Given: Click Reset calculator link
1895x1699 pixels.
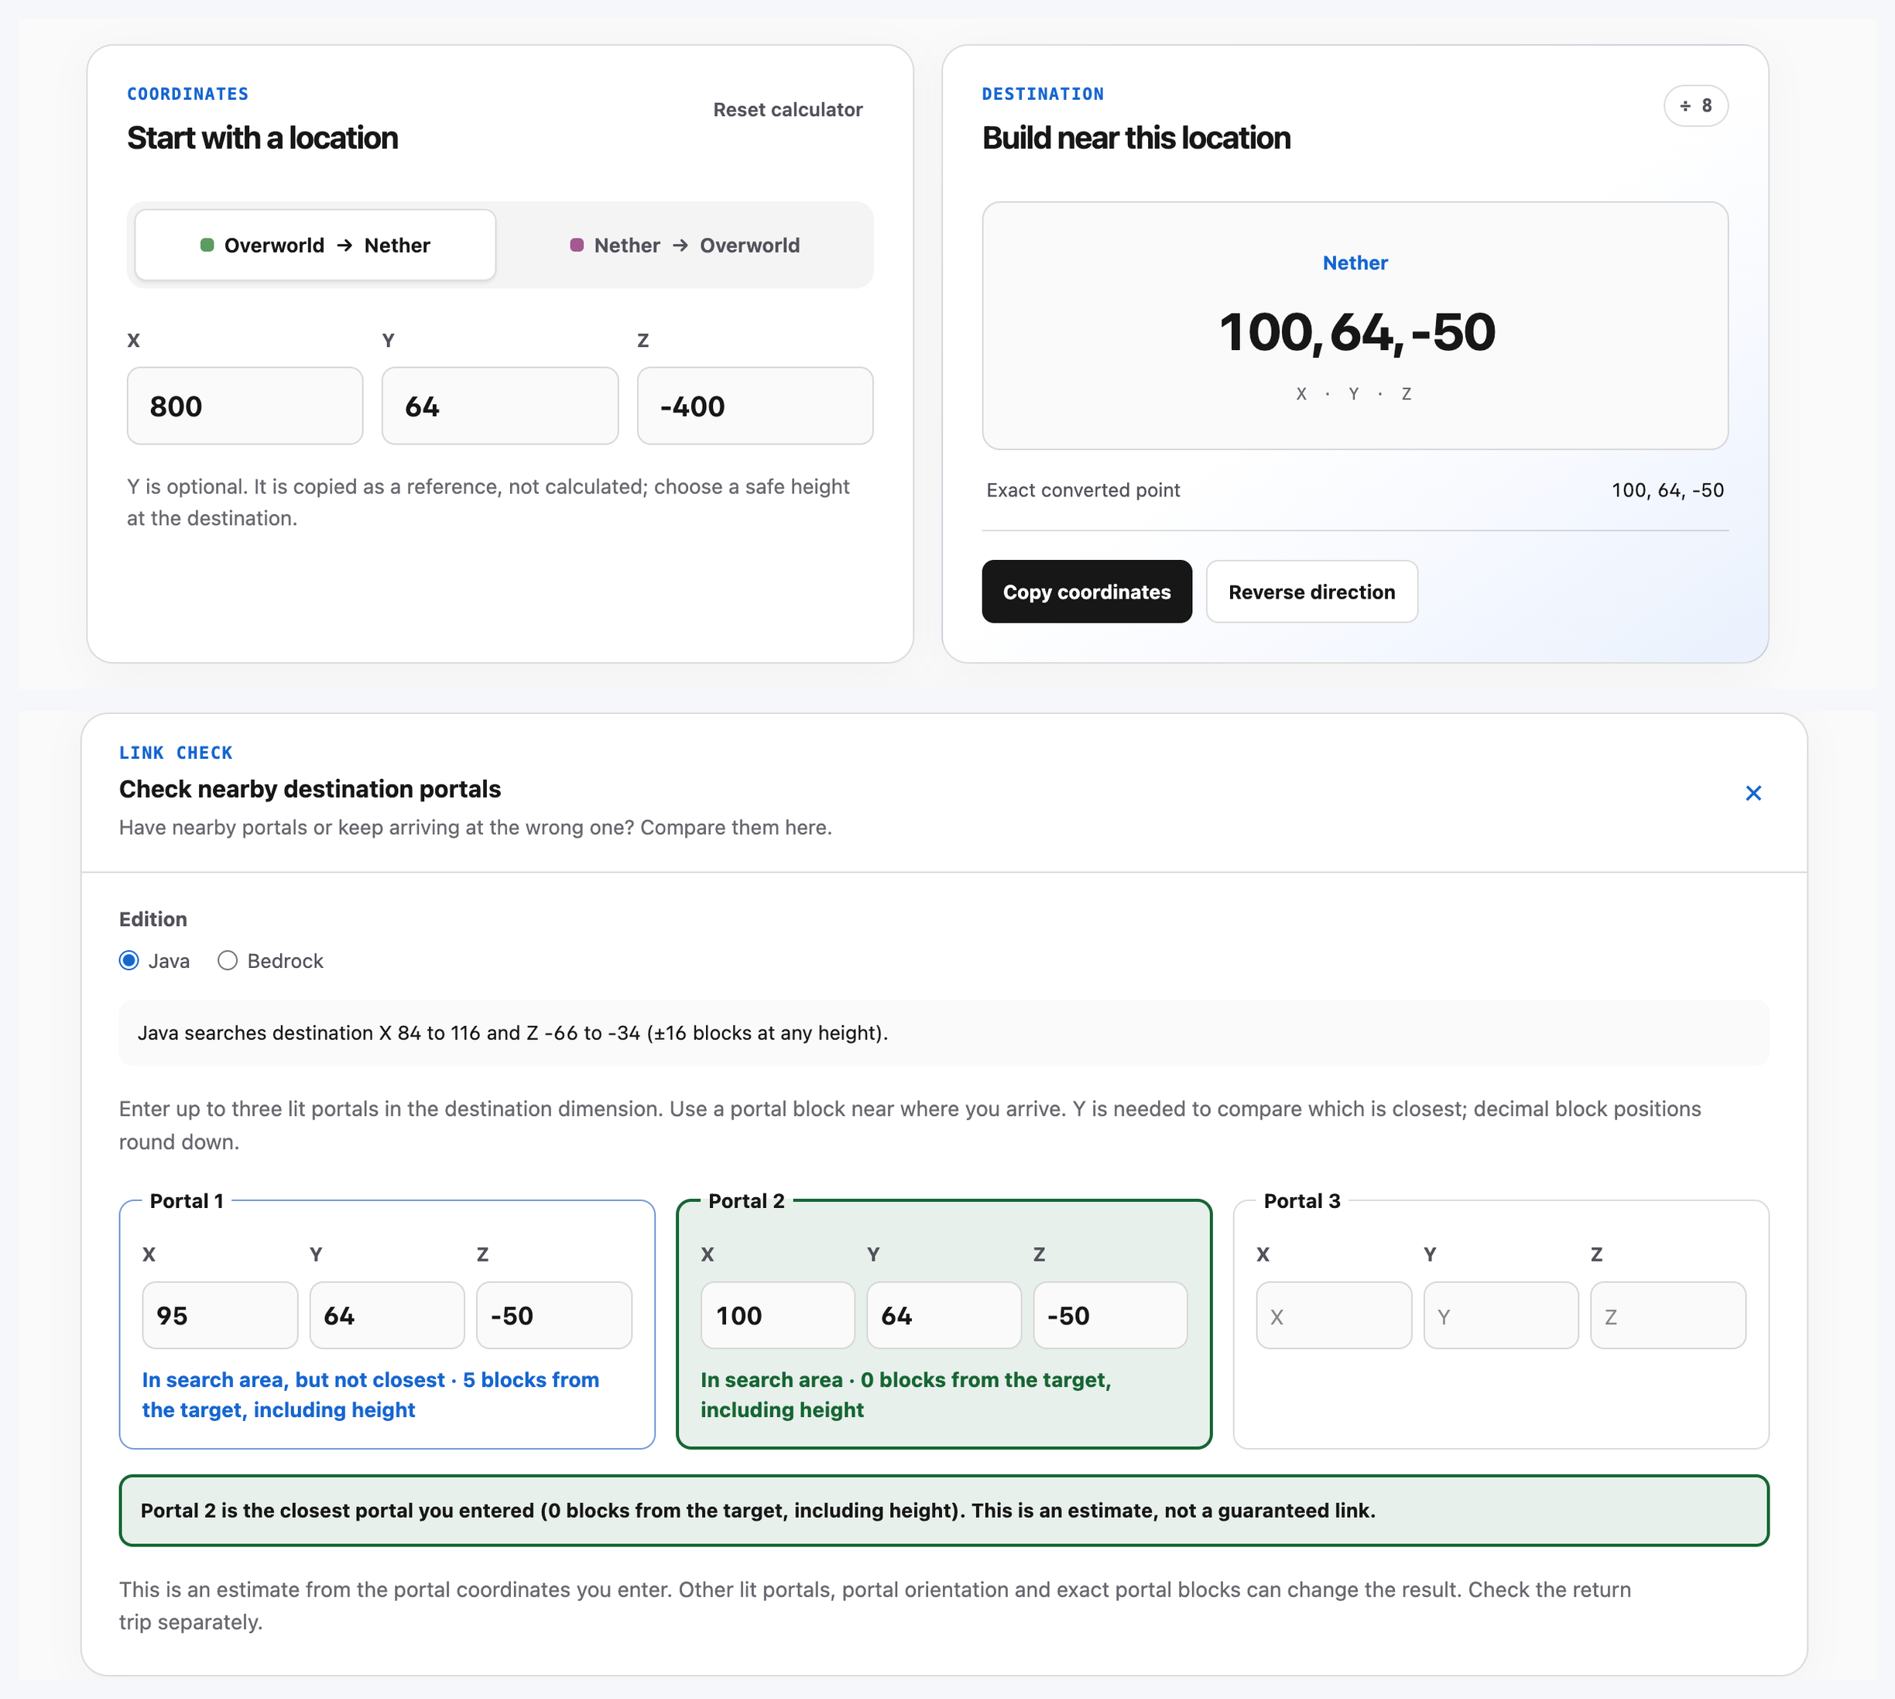Looking at the screenshot, I should click(787, 110).
